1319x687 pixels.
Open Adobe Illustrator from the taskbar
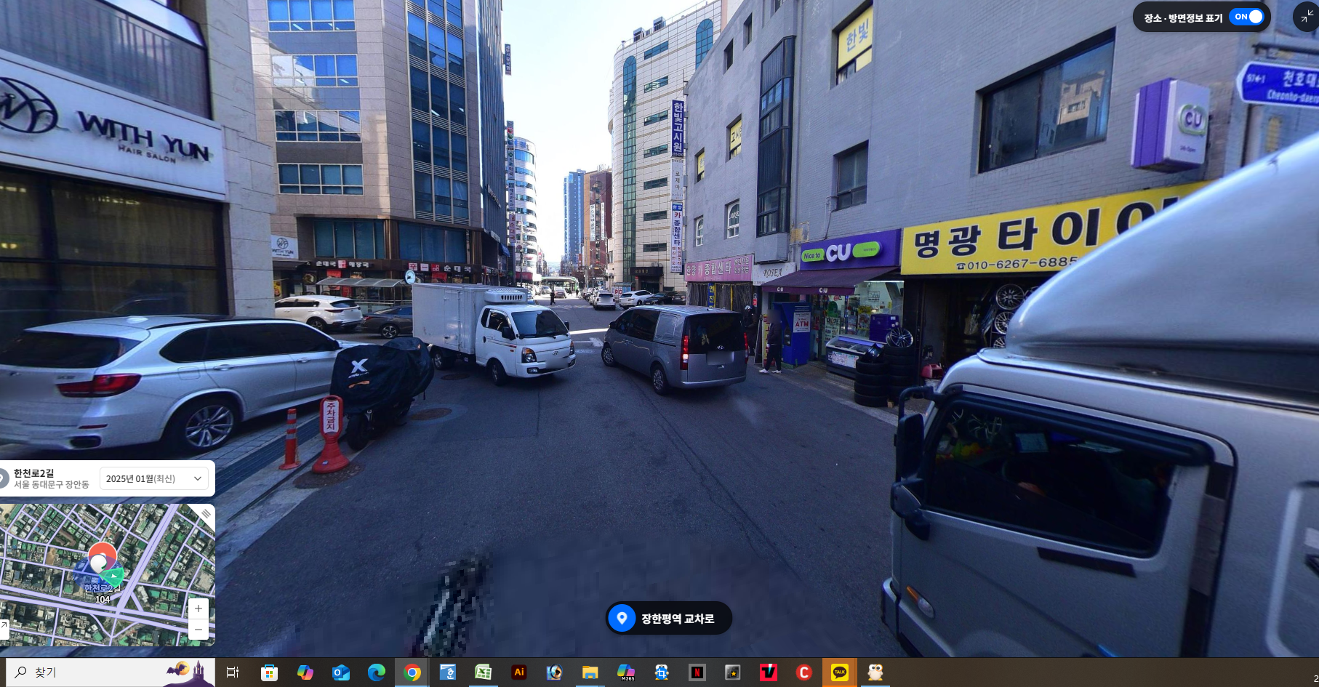coord(518,672)
